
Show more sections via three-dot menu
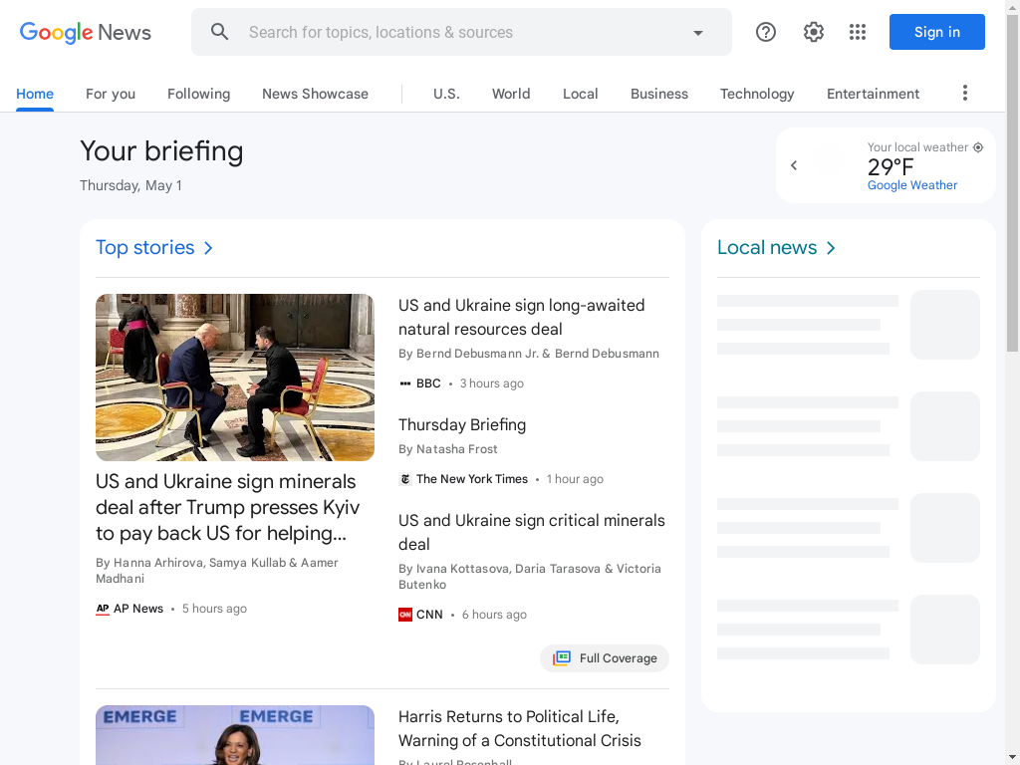964,93
